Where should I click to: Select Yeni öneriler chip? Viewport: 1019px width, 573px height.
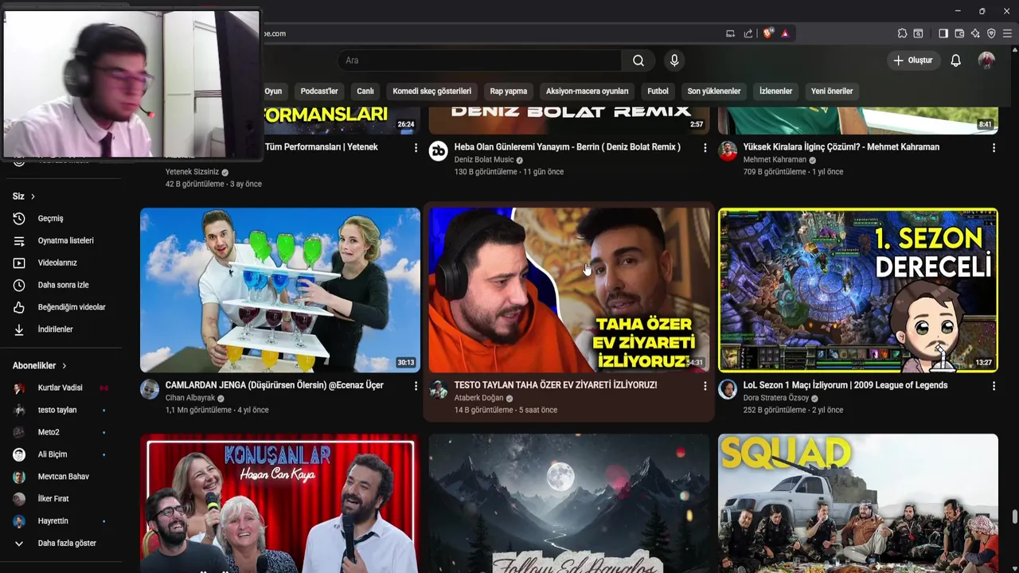click(832, 91)
